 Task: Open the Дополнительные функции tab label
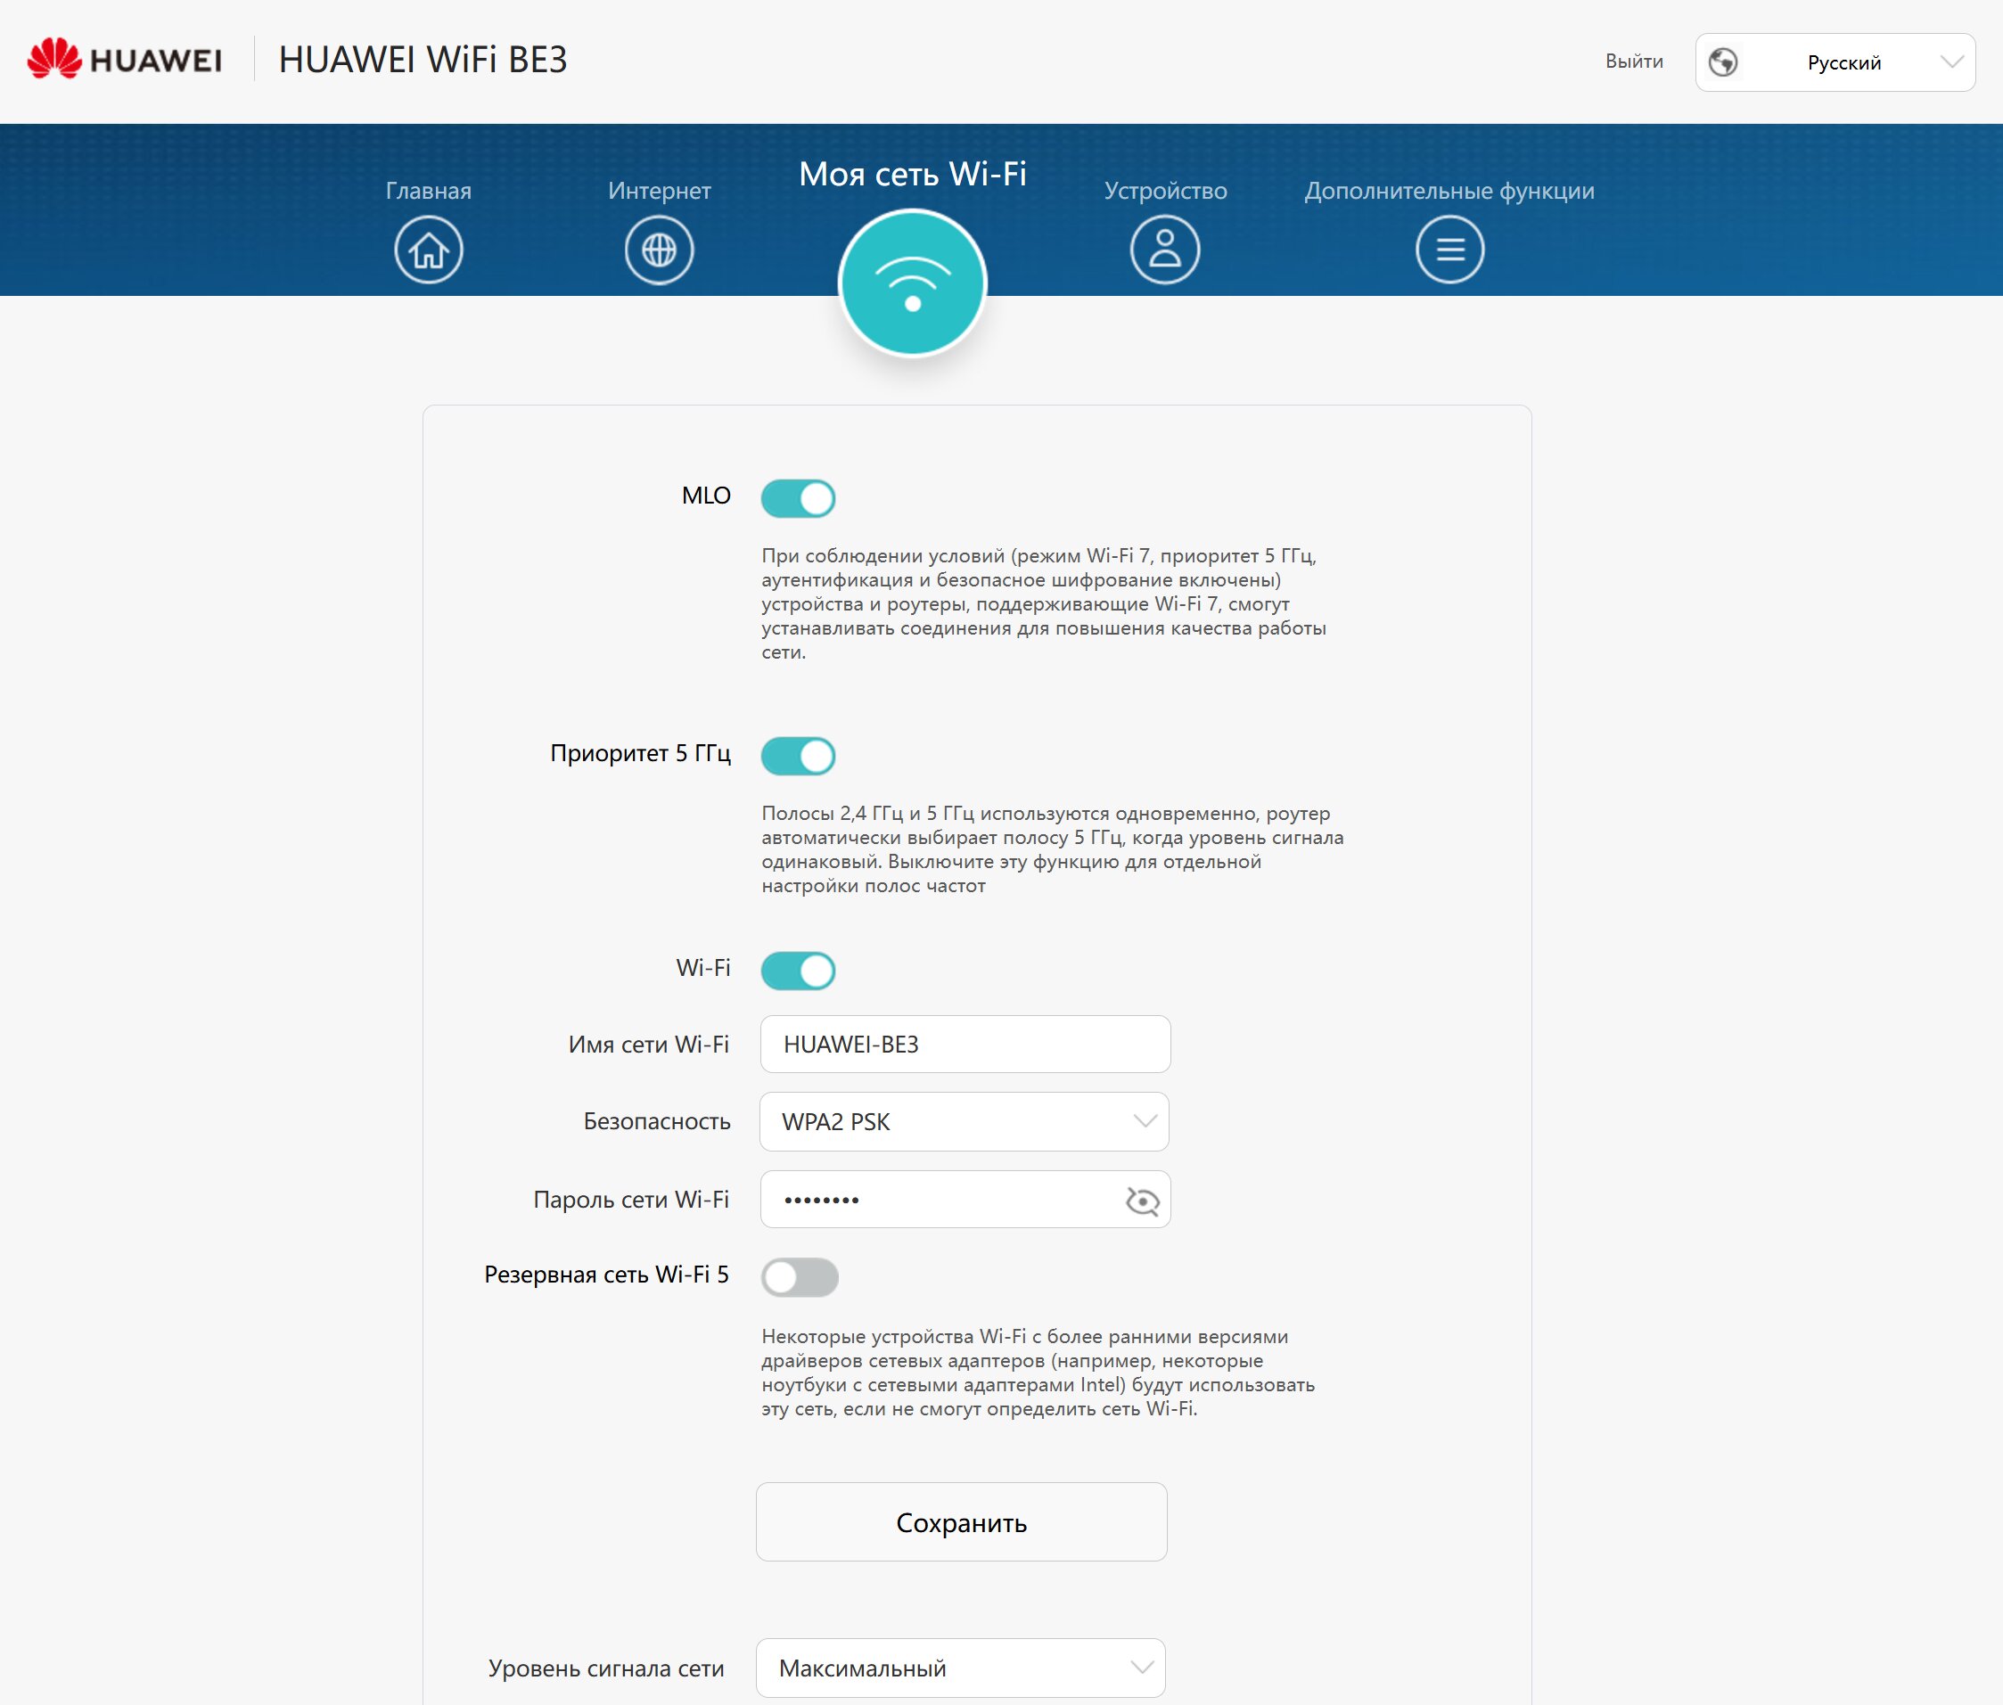1450,191
